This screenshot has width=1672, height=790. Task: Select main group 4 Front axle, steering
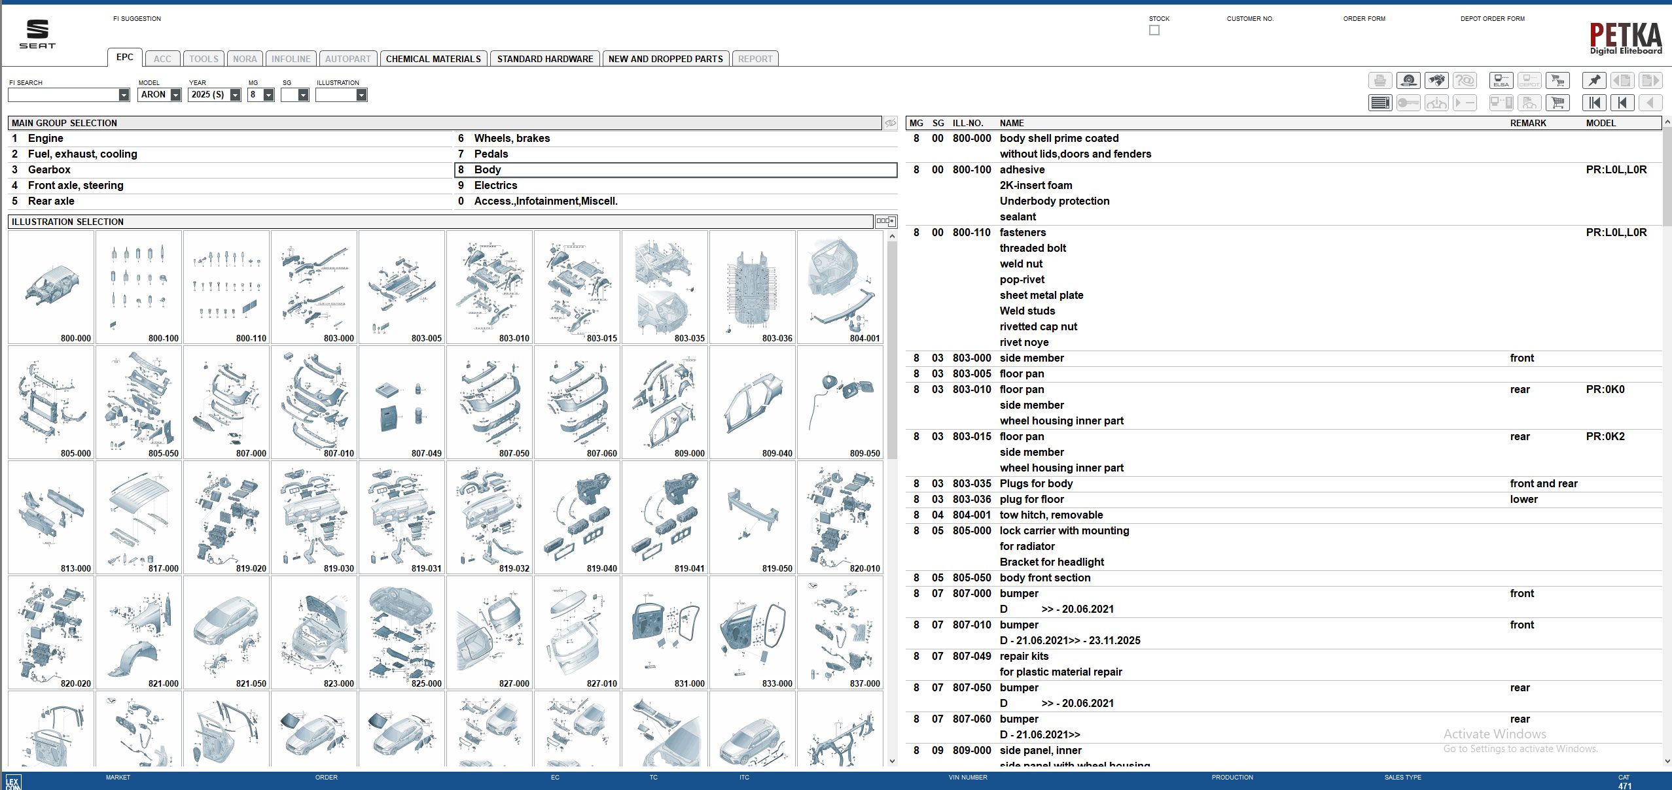pyautogui.click(x=230, y=186)
